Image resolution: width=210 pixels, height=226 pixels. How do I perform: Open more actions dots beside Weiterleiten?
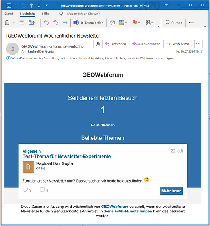[198, 44]
